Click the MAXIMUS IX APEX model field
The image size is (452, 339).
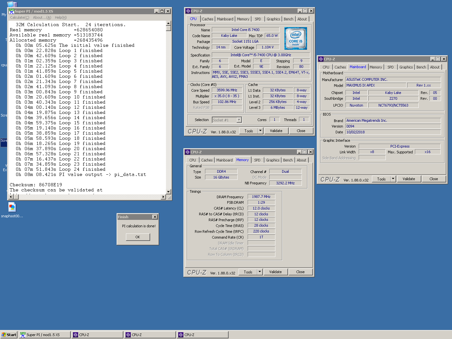tap(375, 85)
